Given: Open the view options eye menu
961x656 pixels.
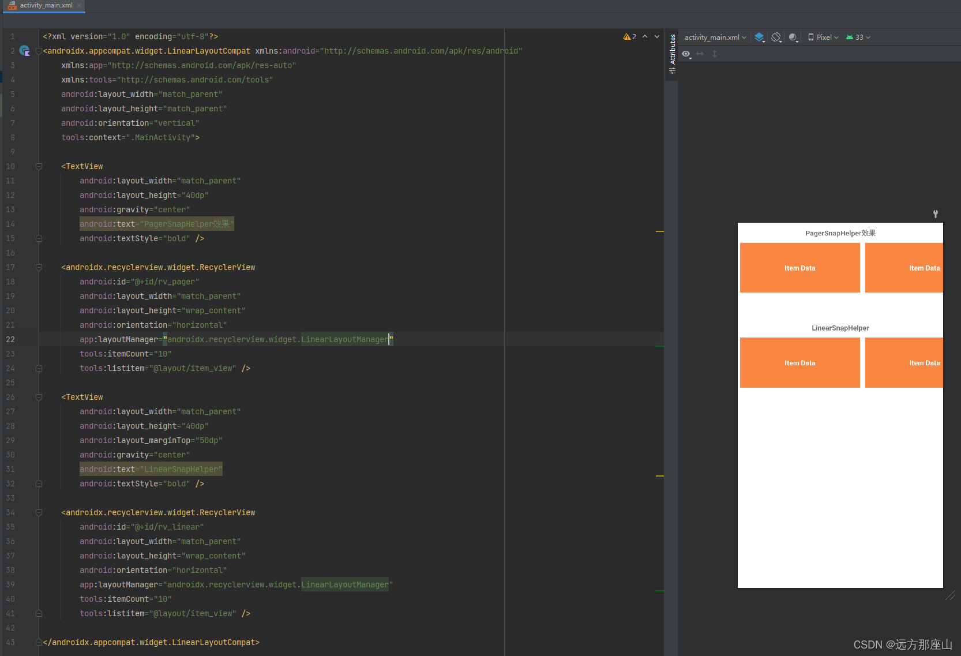Looking at the screenshot, I should coord(686,54).
